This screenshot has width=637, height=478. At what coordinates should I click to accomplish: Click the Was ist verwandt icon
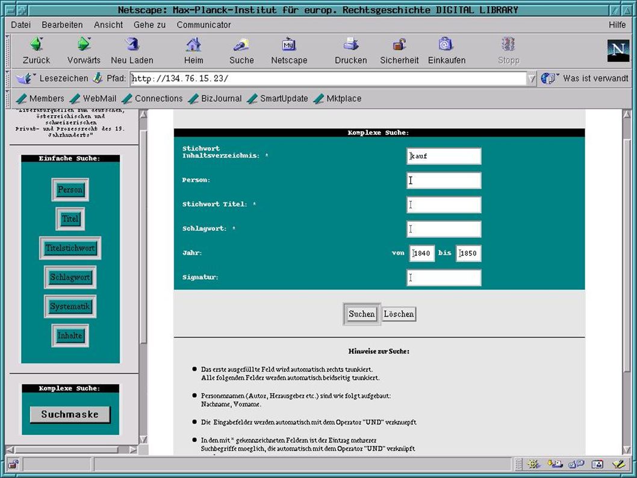pos(550,78)
